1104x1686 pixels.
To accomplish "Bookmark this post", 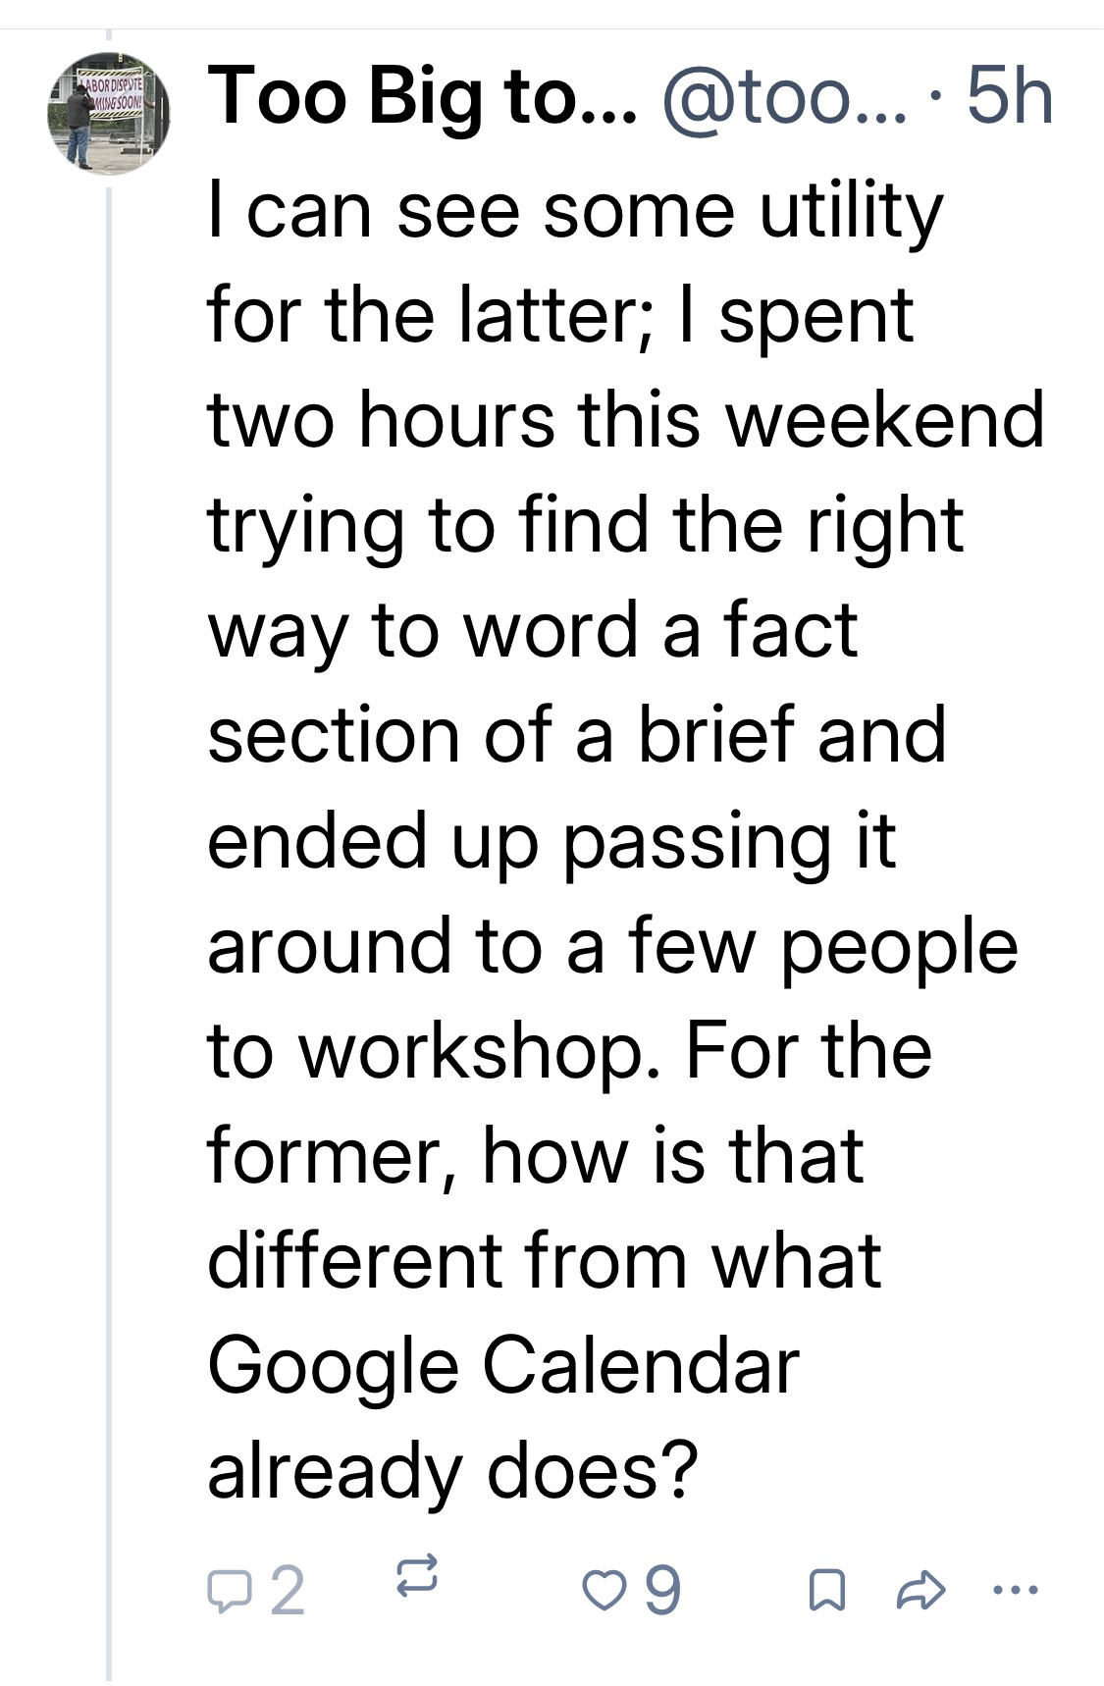I will tap(826, 1591).
